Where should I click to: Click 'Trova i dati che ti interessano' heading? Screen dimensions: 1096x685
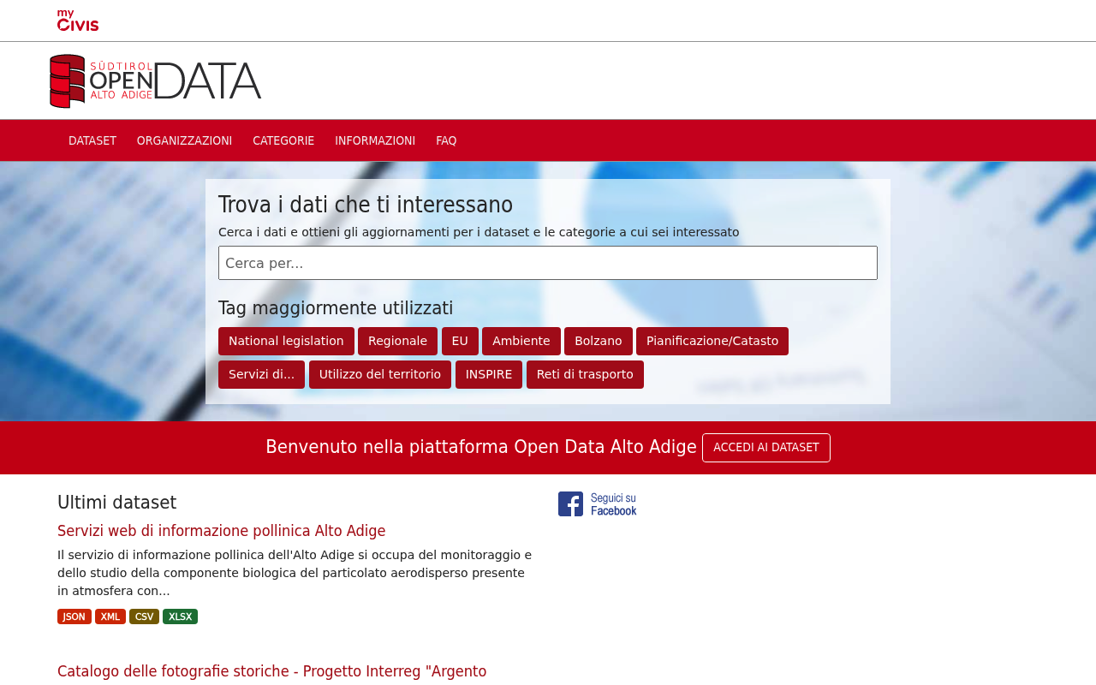(366, 205)
